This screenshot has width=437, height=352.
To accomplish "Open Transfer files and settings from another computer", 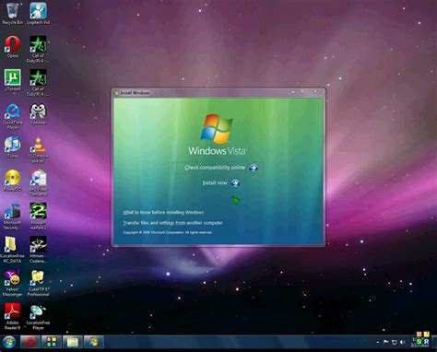I will [172, 223].
